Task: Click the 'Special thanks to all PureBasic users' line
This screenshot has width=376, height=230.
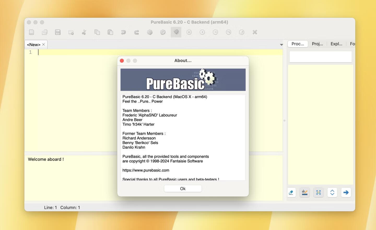Action: (171, 179)
